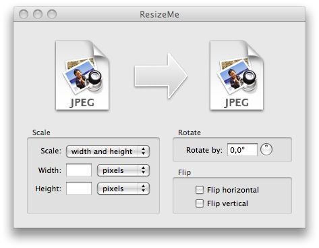Enable the Flip horizontal checkbox

tap(200, 190)
